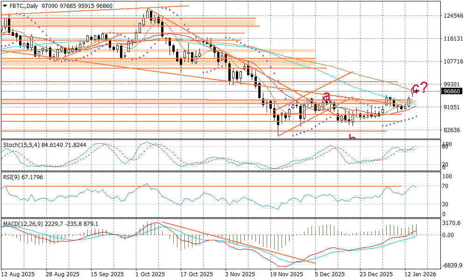Click the MACD scale value -6839.9
Image resolution: width=467 pixels, height=280 pixels.
pos(452,266)
